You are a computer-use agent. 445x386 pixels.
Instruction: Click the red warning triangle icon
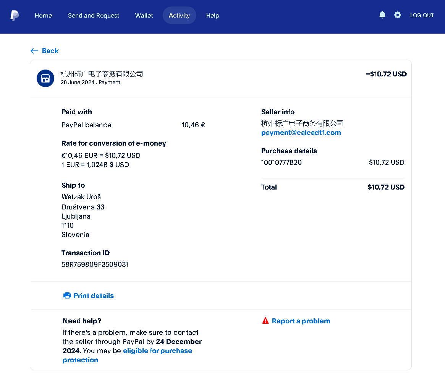click(x=265, y=321)
